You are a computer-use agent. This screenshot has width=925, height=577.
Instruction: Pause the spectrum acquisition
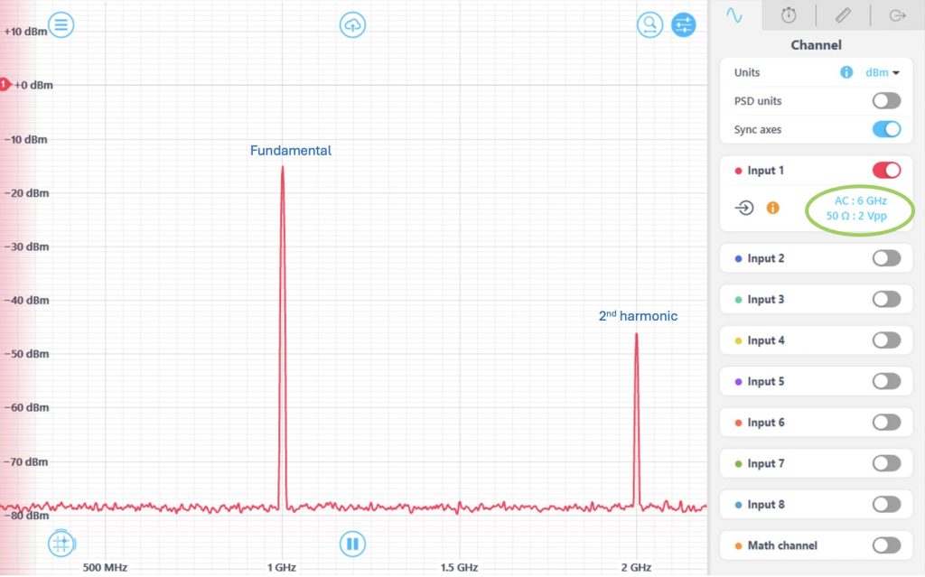tap(352, 544)
